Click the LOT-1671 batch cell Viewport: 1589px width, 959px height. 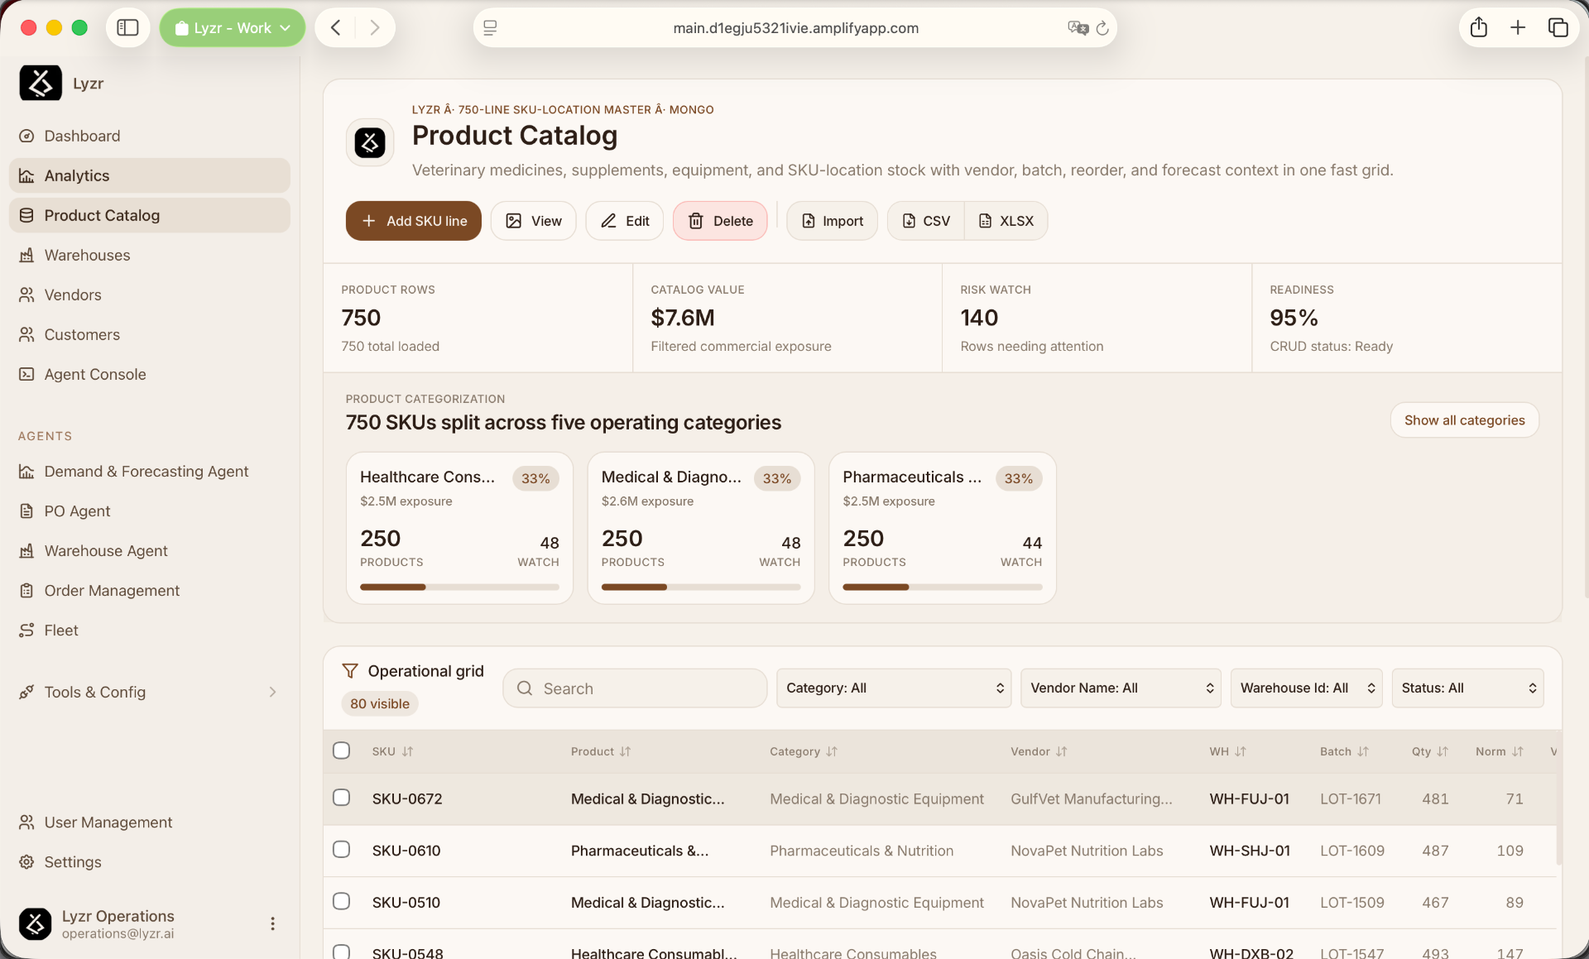(x=1351, y=798)
